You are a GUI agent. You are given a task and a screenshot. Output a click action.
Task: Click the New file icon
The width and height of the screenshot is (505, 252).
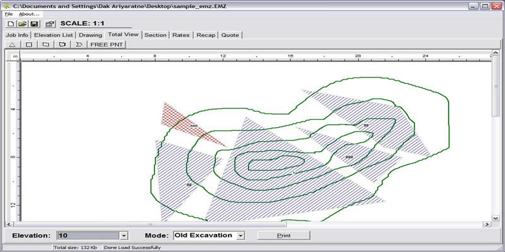pyautogui.click(x=11, y=23)
